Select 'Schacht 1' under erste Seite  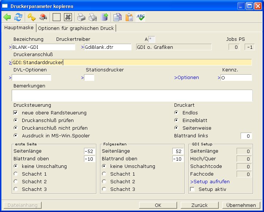pyautogui.click(x=16, y=174)
